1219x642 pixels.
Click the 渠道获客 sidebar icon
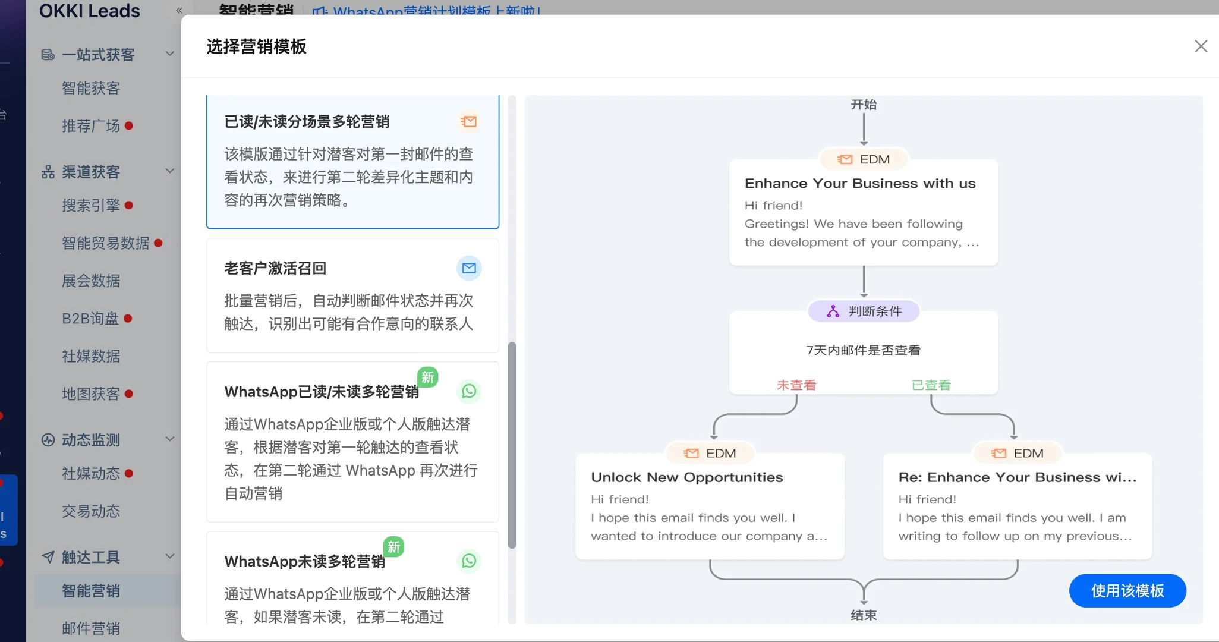48,172
